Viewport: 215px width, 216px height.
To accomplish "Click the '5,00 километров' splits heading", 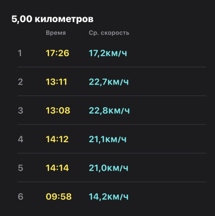I will coord(52,19).
